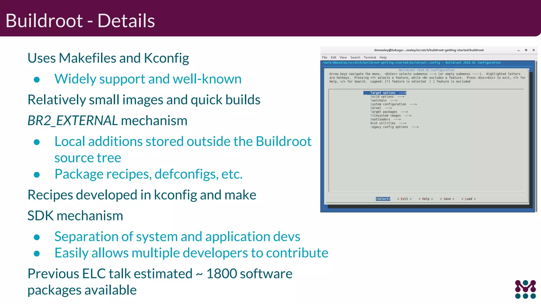
Task: Click 'Buildroot 2018.02 Configuration' dialog heading
Action: (x=427, y=70)
